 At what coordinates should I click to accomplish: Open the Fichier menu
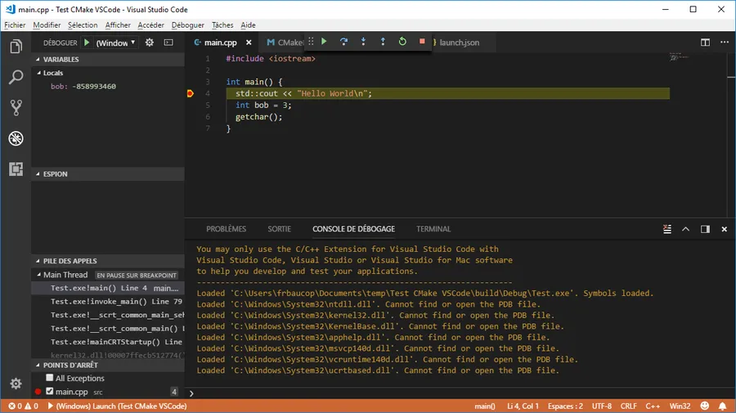[x=15, y=25]
